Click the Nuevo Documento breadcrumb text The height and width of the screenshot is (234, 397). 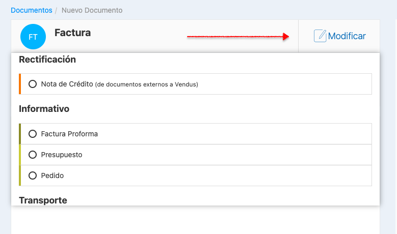tap(92, 10)
